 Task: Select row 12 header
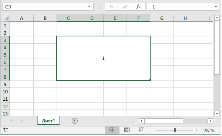5,106
